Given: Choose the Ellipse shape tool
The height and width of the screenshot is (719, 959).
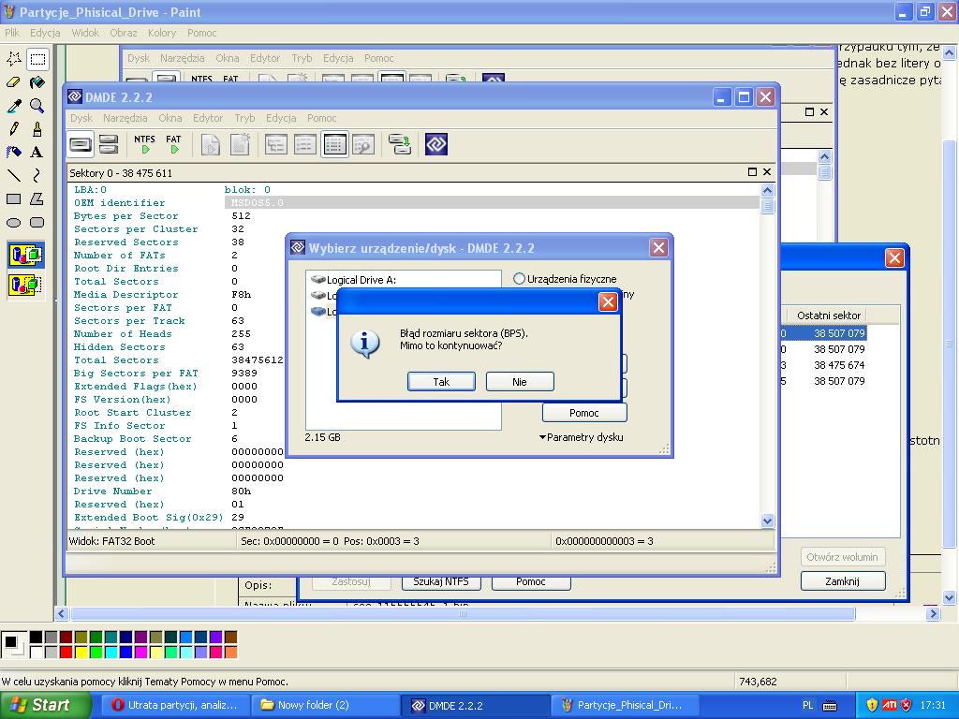Looking at the screenshot, I should pyautogui.click(x=14, y=222).
